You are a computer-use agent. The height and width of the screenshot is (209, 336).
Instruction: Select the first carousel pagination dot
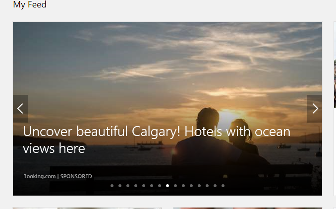[112, 186]
